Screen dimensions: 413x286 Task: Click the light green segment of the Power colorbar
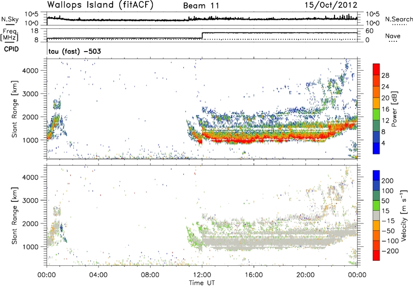(x=376, y=114)
